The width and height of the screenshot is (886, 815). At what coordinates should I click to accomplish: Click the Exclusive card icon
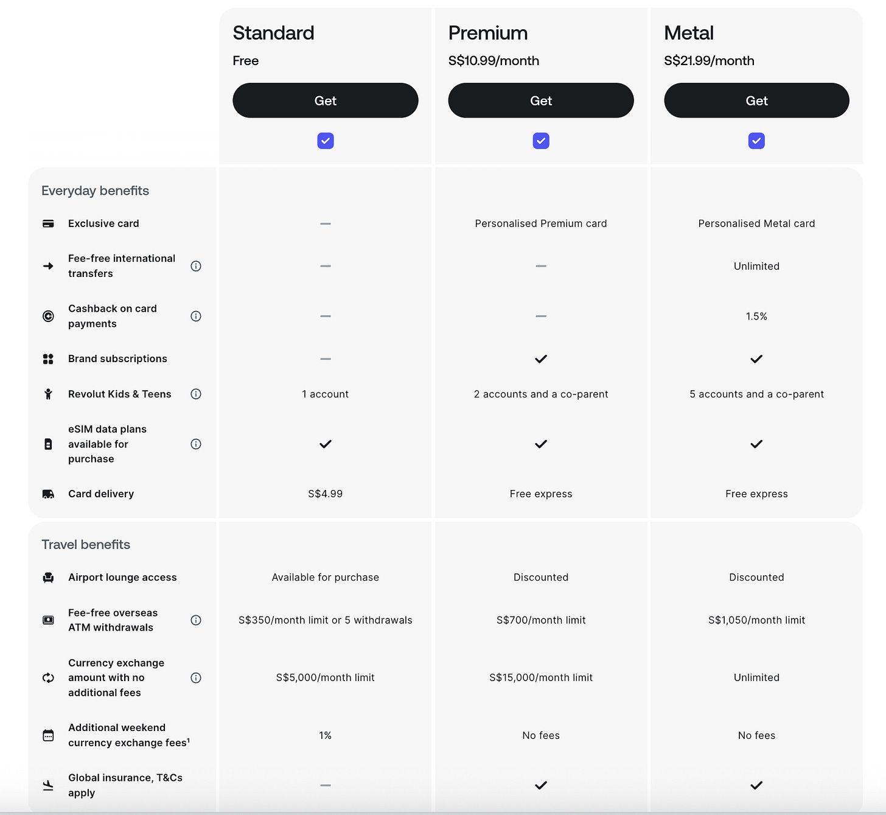pyautogui.click(x=48, y=223)
